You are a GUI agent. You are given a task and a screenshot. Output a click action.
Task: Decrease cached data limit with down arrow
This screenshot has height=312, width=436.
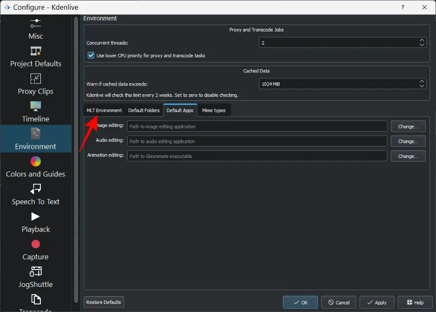coord(422,86)
